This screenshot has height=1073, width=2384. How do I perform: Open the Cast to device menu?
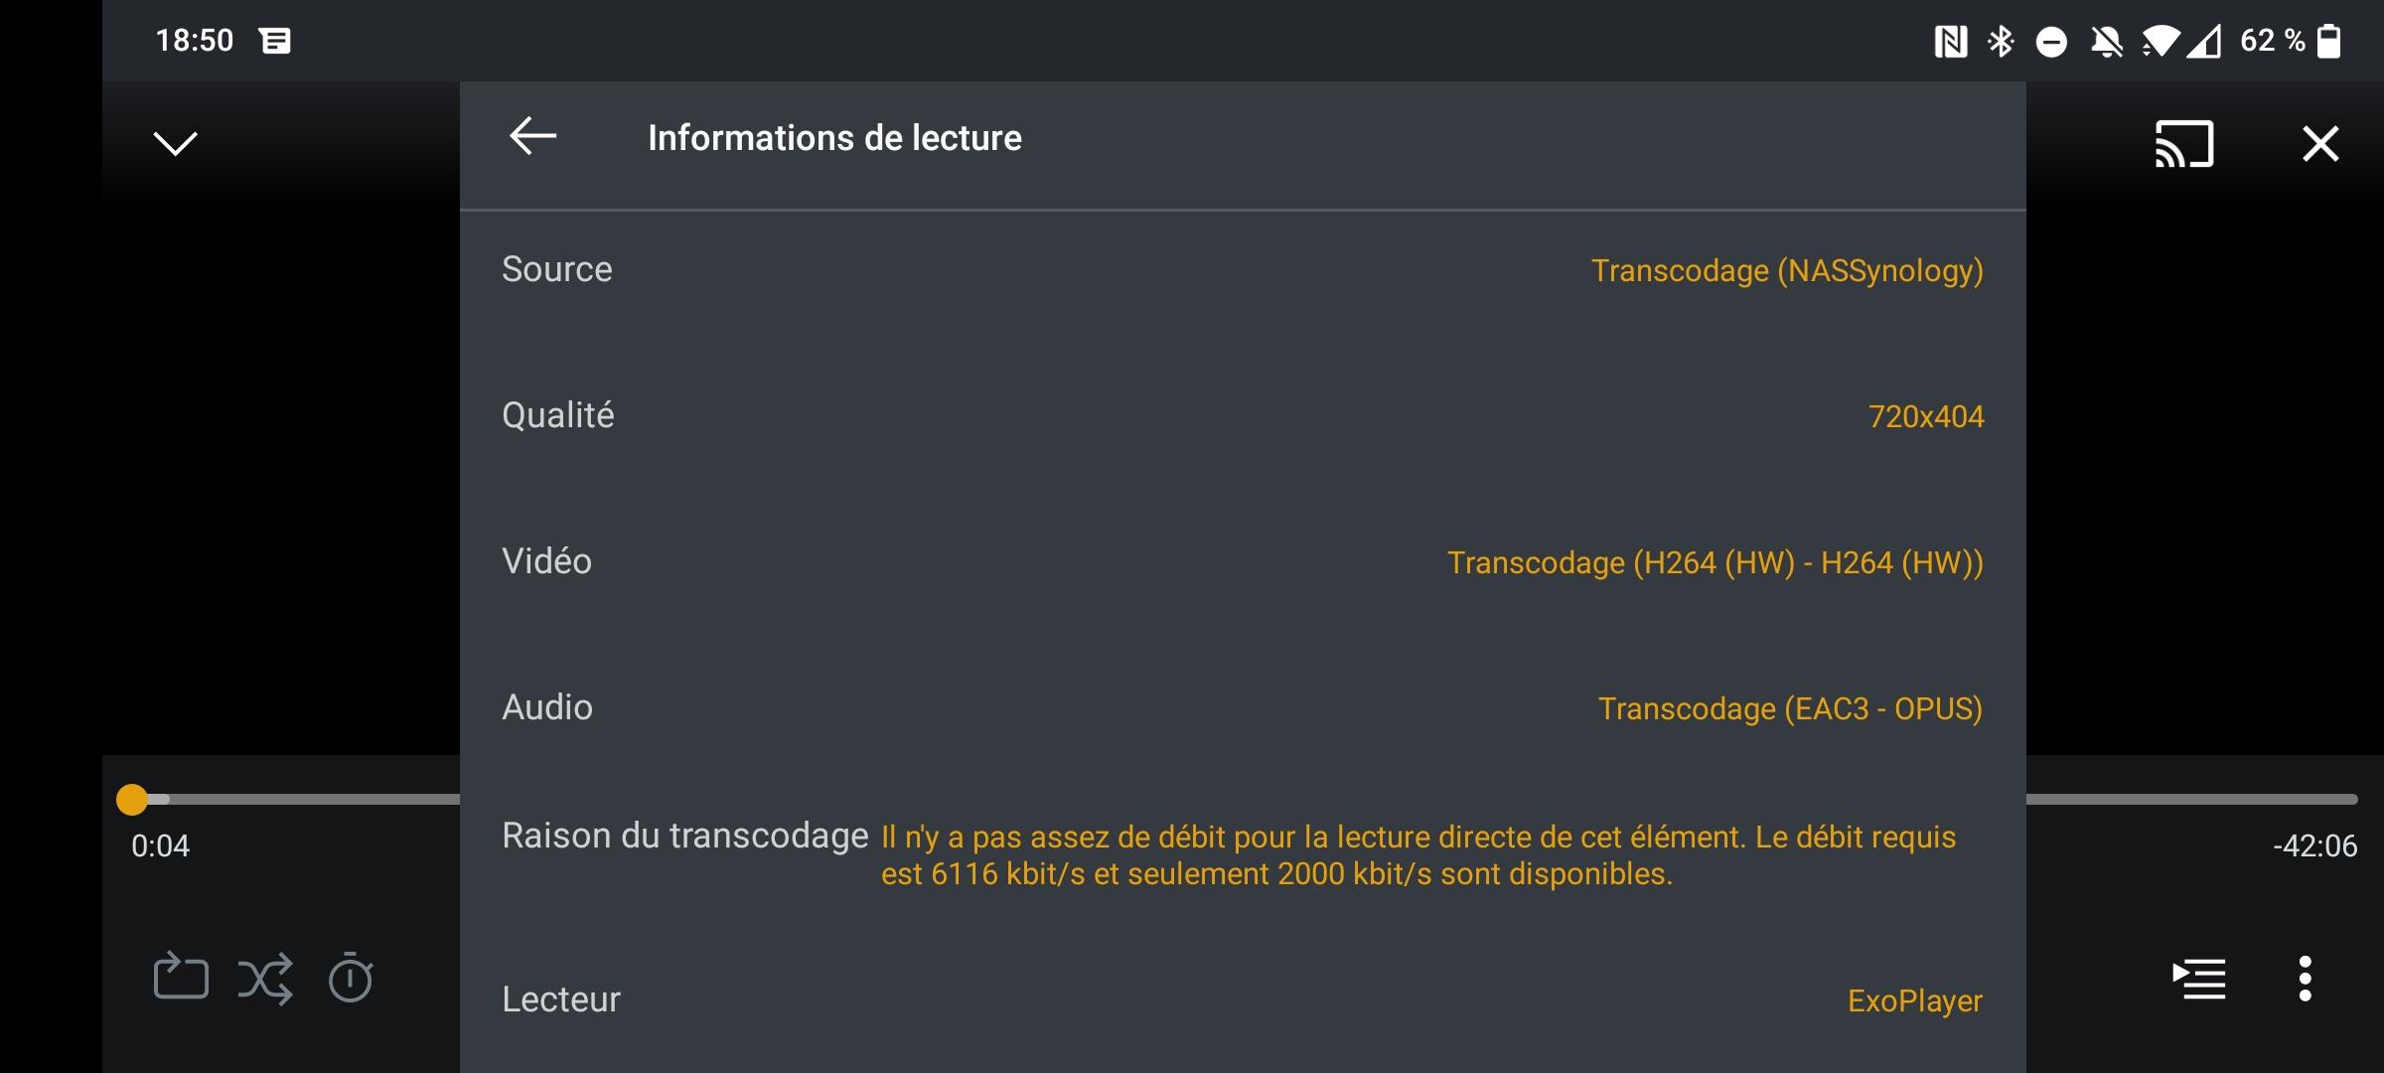[x=2183, y=144]
